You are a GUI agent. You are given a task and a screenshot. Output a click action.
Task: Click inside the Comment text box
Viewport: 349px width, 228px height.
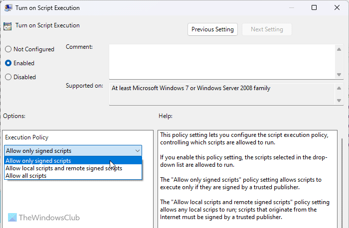tap(222, 61)
